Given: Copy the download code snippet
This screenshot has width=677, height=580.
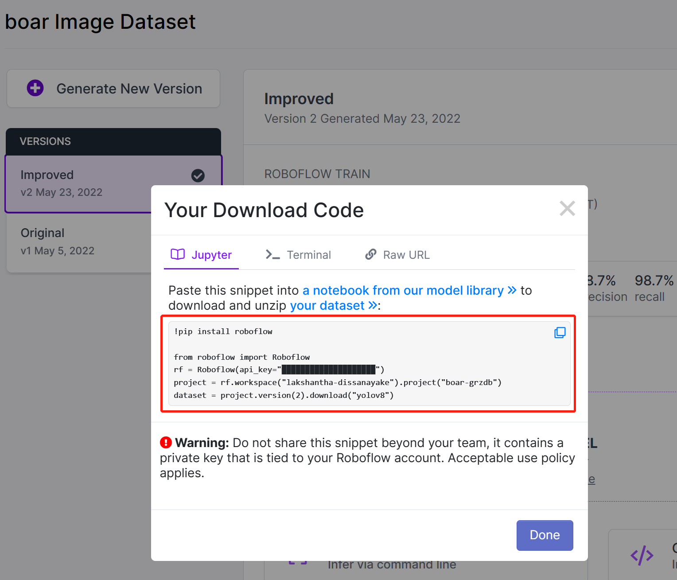Looking at the screenshot, I should tap(560, 332).
